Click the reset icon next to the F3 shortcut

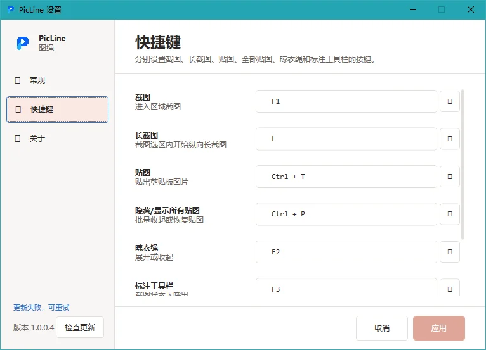tap(450, 289)
